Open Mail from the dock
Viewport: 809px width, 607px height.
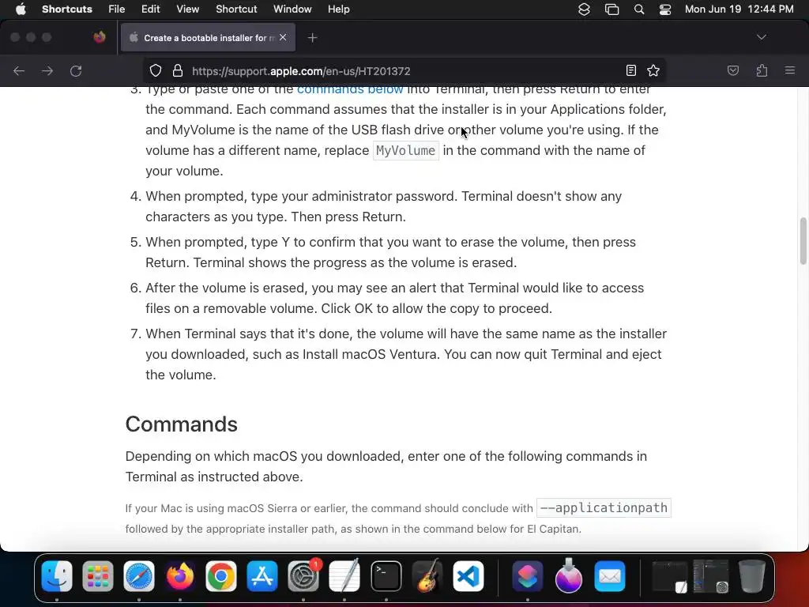pyautogui.click(x=610, y=575)
